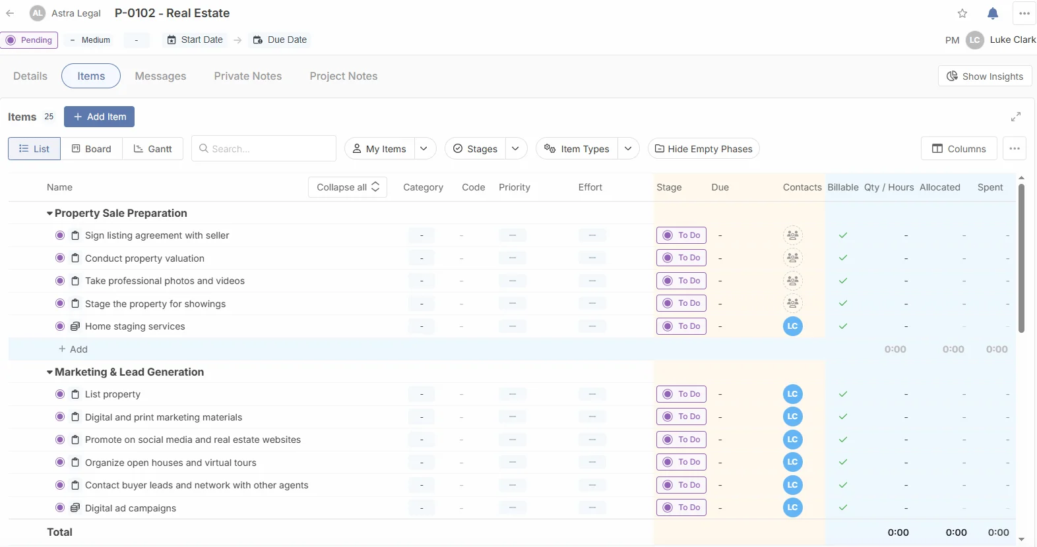Open contacts icon for Conduct property valuation row
This screenshot has height=547, width=1037.
(x=793, y=258)
